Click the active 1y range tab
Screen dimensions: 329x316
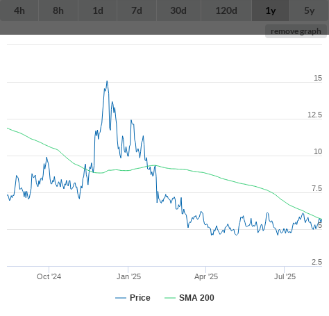271,10
